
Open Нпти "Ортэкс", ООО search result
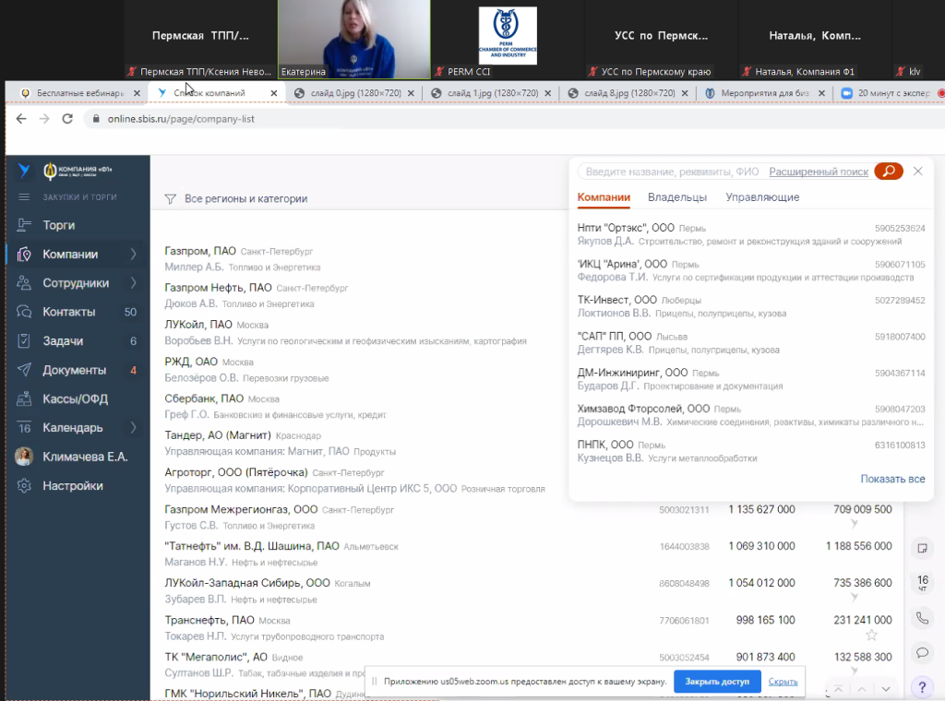(x=751, y=234)
